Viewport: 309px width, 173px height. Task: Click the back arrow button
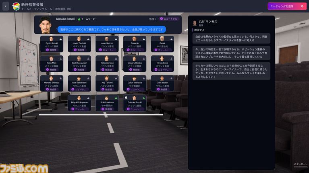[x=6, y=6]
